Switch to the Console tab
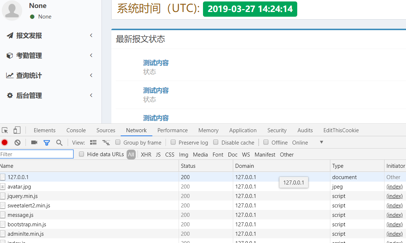Viewport: 406px width, 243px height. pos(76,130)
